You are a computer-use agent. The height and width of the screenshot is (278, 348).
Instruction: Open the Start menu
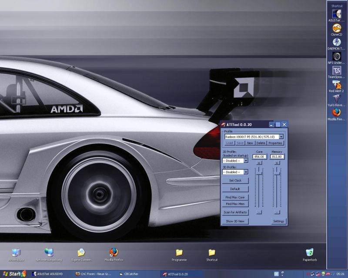[x=14, y=274]
